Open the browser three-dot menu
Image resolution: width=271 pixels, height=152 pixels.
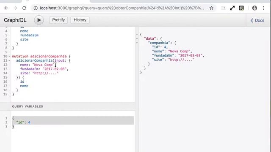(x=263, y=8)
